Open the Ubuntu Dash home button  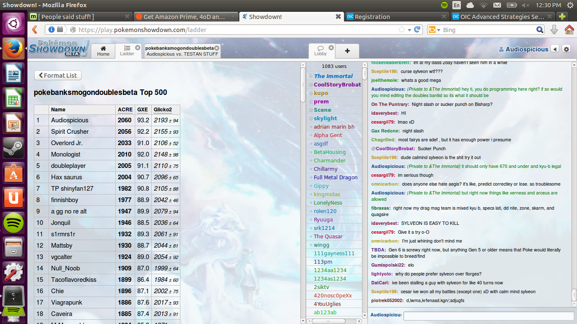point(14,23)
